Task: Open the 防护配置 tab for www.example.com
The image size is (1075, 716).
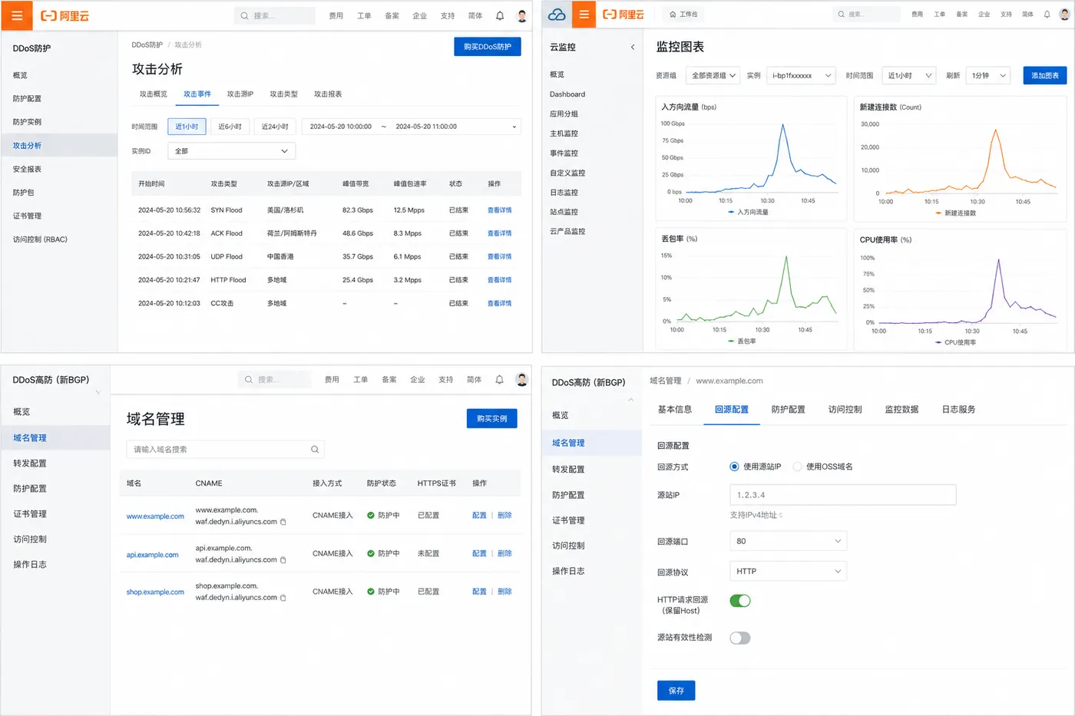Action: pos(788,410)
